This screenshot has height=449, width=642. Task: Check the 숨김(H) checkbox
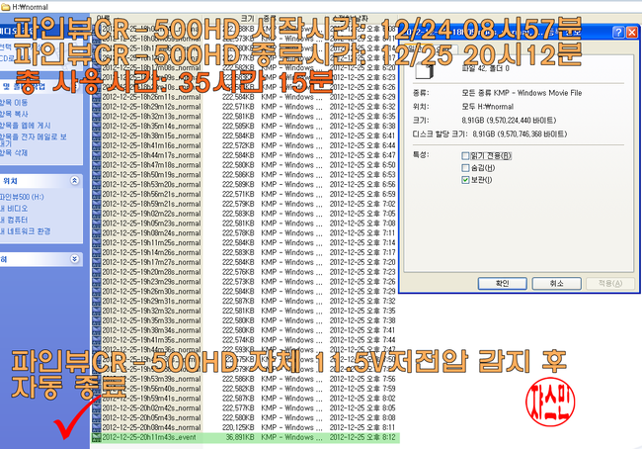coord(465,168)
